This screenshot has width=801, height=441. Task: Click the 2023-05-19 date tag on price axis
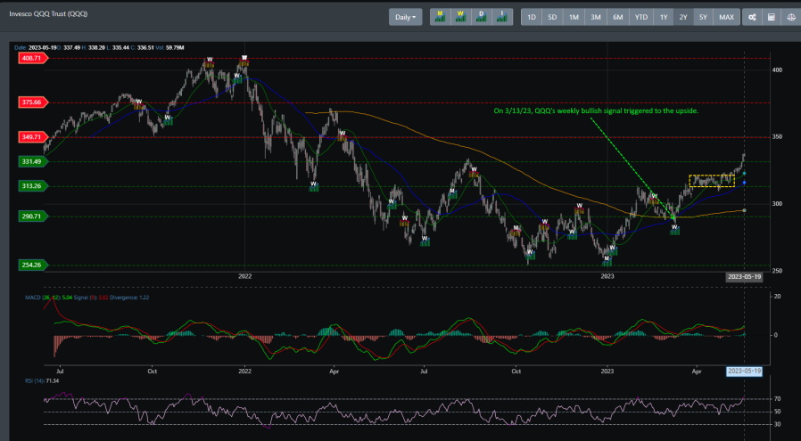[744, 277]
